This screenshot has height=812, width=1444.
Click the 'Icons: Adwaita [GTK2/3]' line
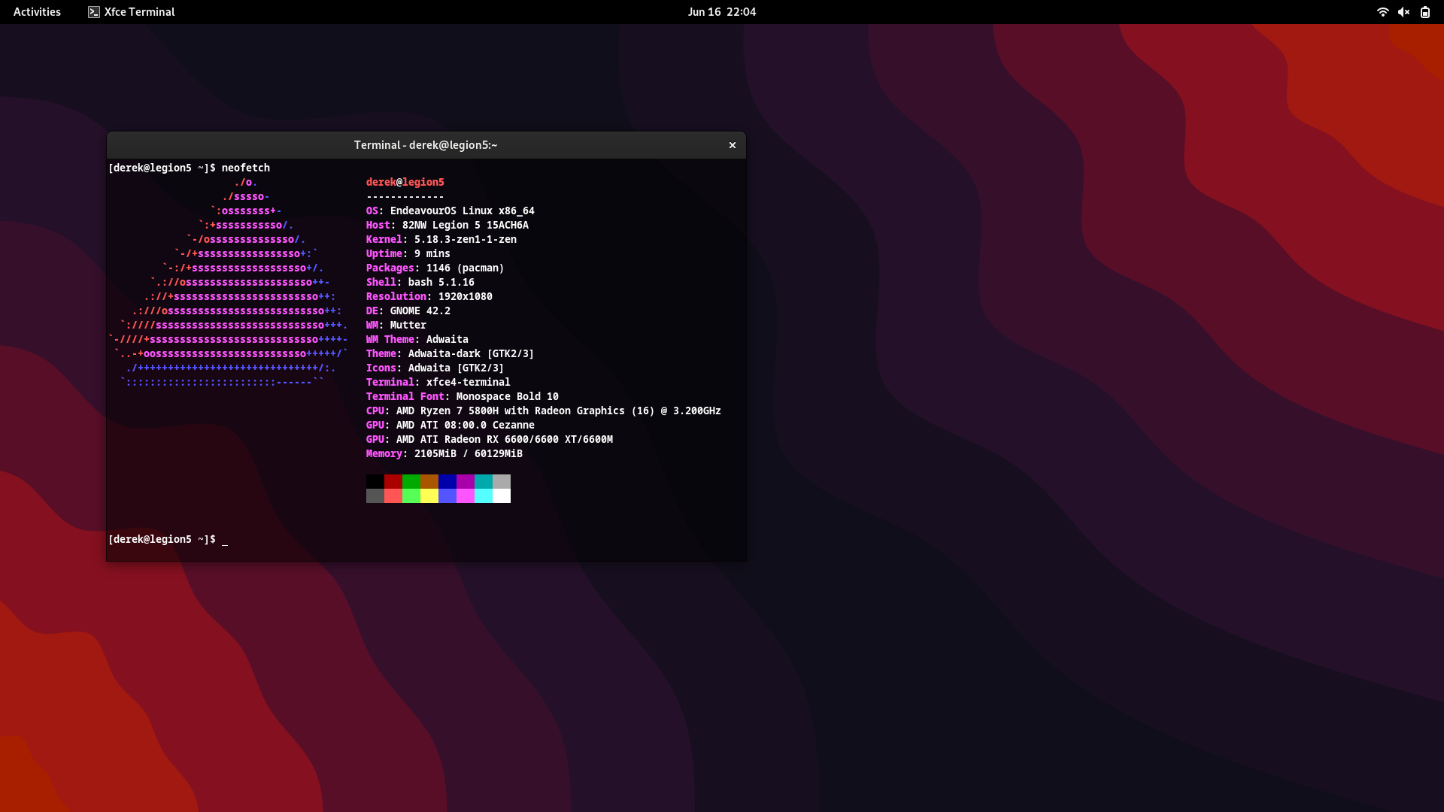click(x=435, y=368)
